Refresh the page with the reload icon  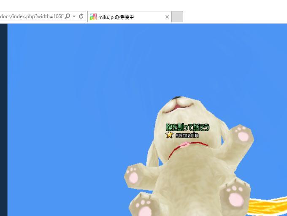[x=81, y=16]
